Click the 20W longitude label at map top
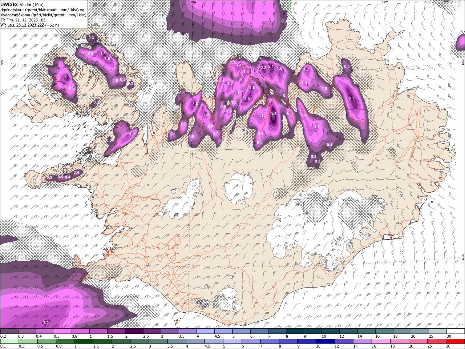465x349 pixels. tap(193, 2)
